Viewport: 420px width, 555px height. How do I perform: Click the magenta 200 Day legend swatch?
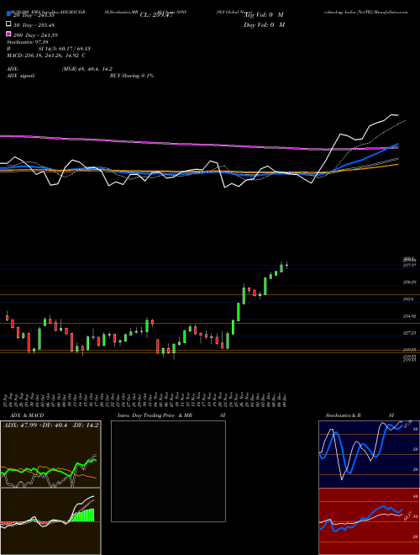coord(9,34)
